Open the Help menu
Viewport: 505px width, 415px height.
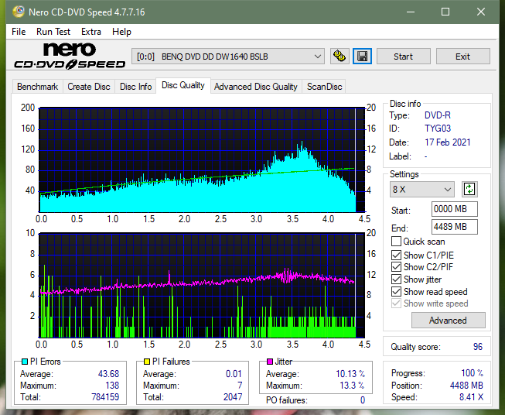click(x=121, y=32)
